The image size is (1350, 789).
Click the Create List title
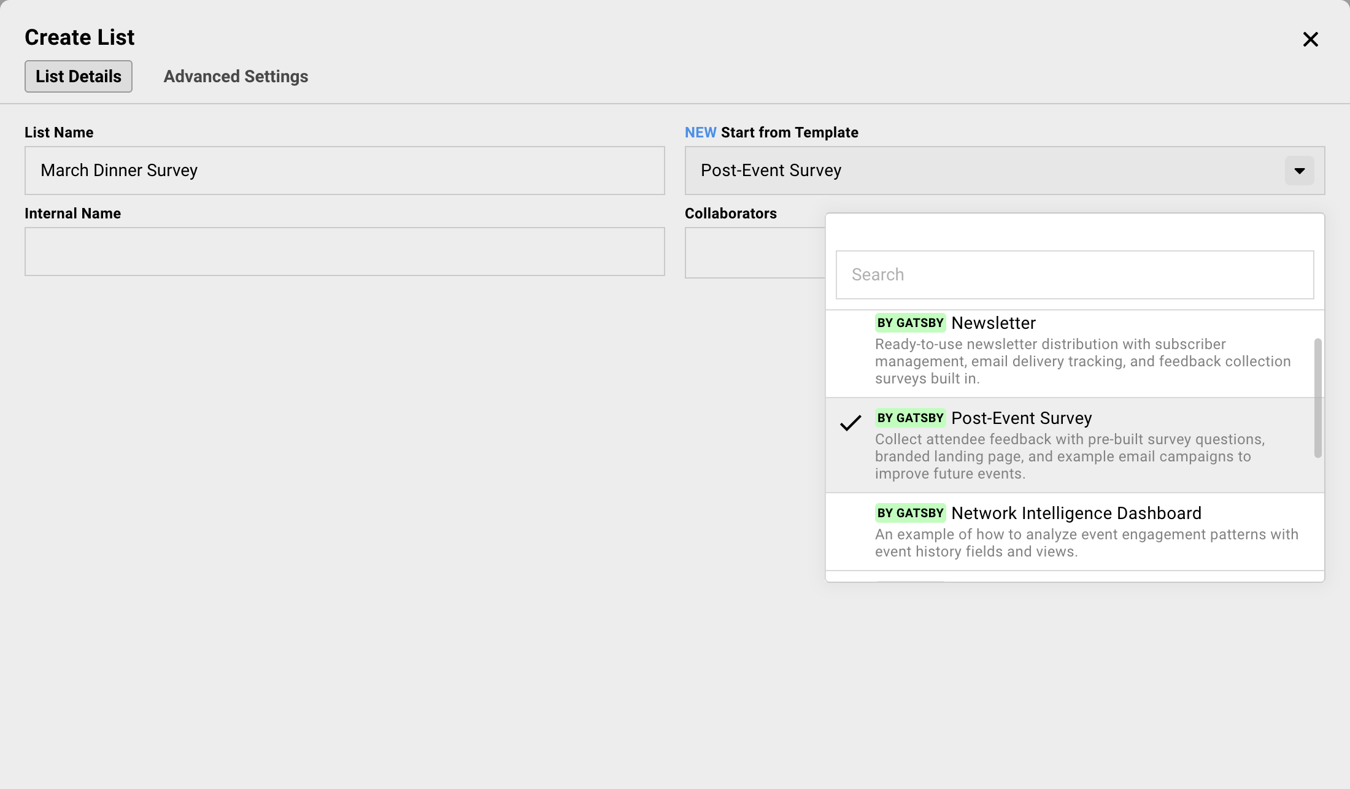point(79,37)
